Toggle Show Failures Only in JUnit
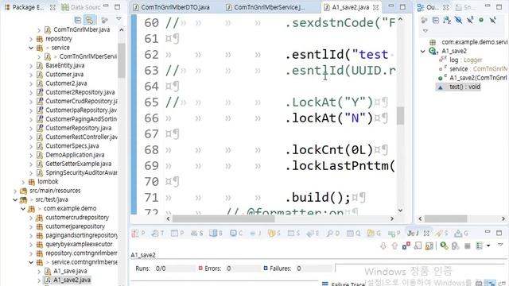The height and width of the screenshot is (286, 509). [406, 245]
